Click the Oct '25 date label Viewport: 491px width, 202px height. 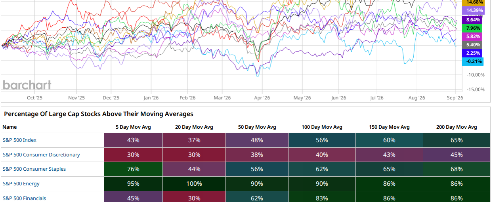pyautogui.click(x=35, y=97)
